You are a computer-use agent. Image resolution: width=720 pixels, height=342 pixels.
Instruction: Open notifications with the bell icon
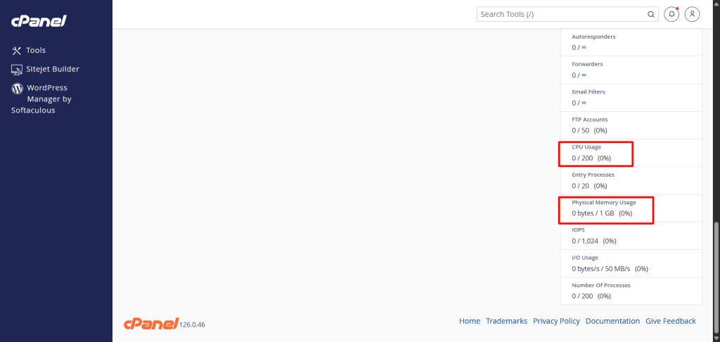coord(672,14)
